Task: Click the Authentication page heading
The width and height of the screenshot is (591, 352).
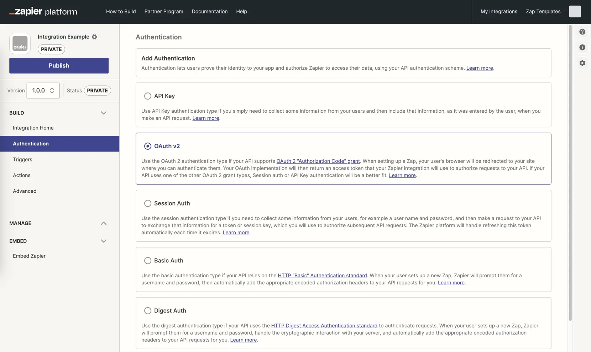Action: 158,37
